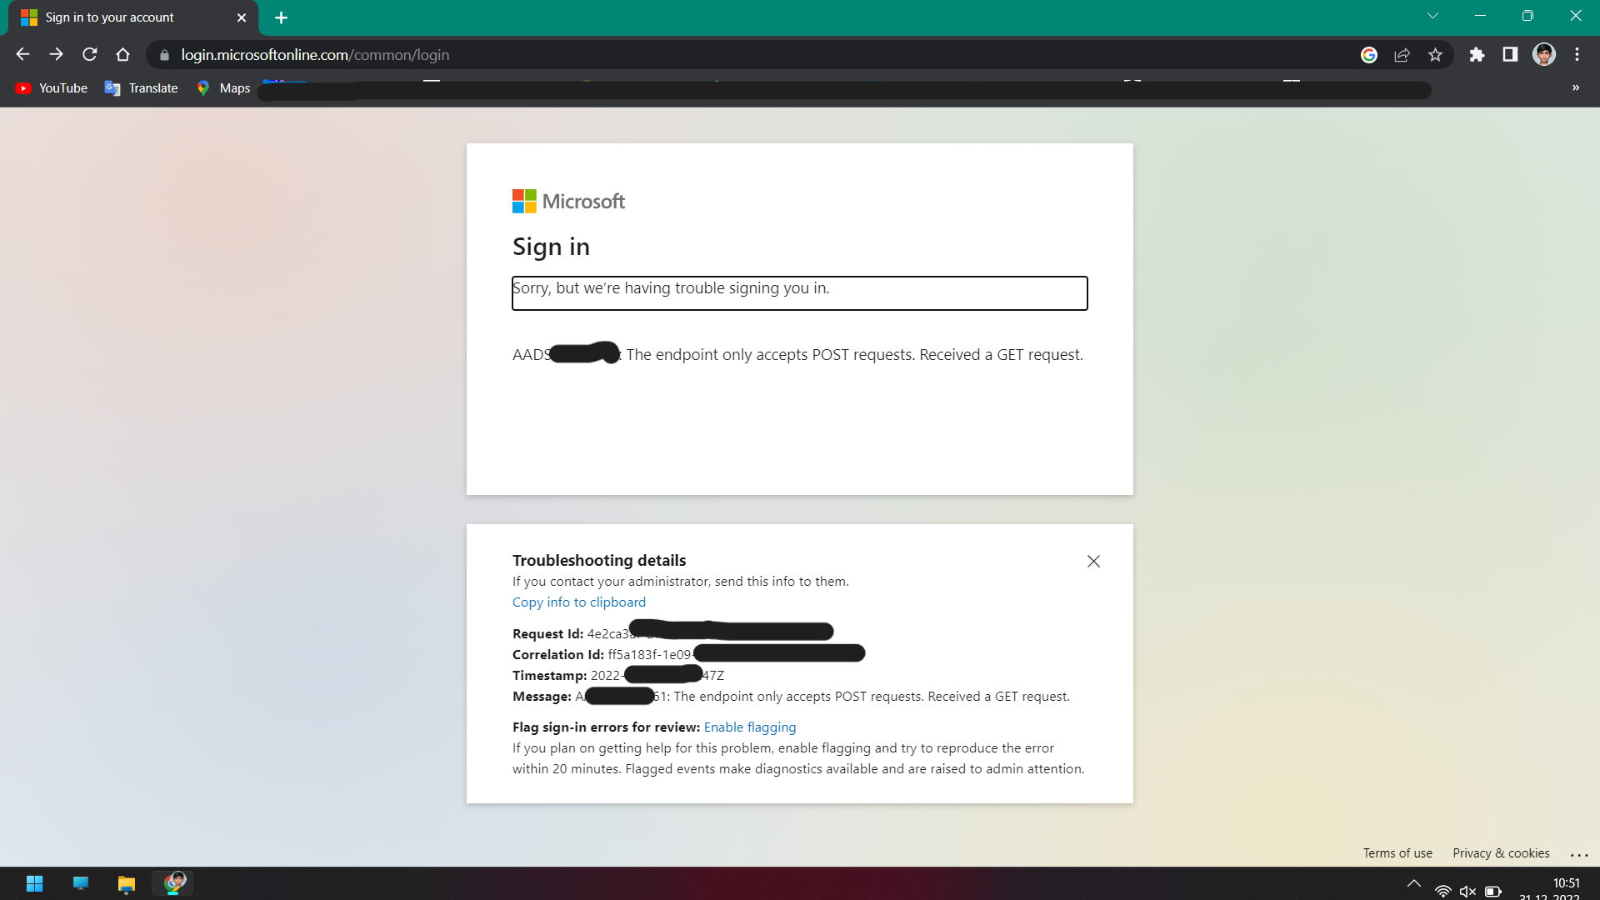Image resolution: width=1600 pixels, height=900 pixels.
Task: Click the Enable flagging link
Action: pyautogui.click(x=749, y=727)
